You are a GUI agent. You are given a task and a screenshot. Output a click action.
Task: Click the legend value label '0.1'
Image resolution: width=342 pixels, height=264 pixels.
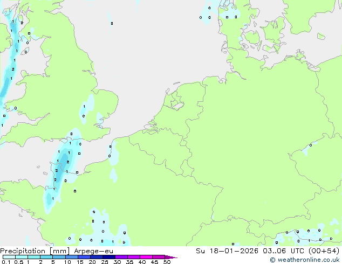point(6,262)
